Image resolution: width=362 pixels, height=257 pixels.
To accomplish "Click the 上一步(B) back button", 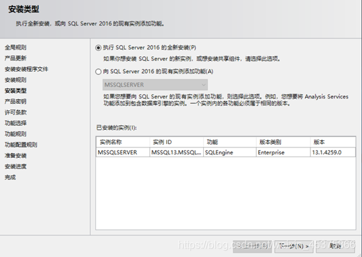I will pyautogui.click(x=252, y=246).
